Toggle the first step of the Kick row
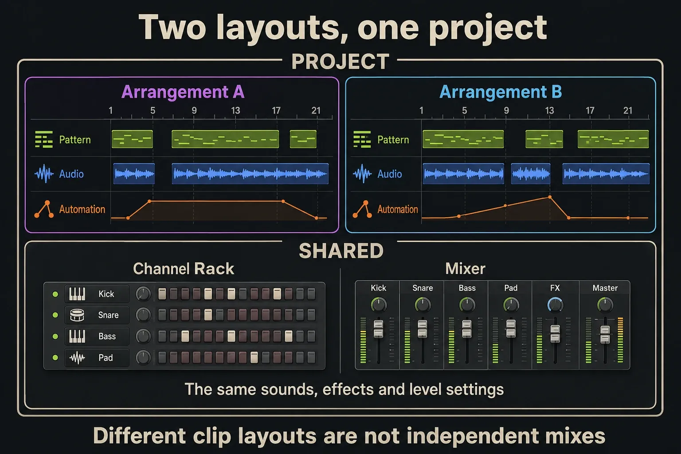Screen dimensions: 681x454 coord(162,294)
